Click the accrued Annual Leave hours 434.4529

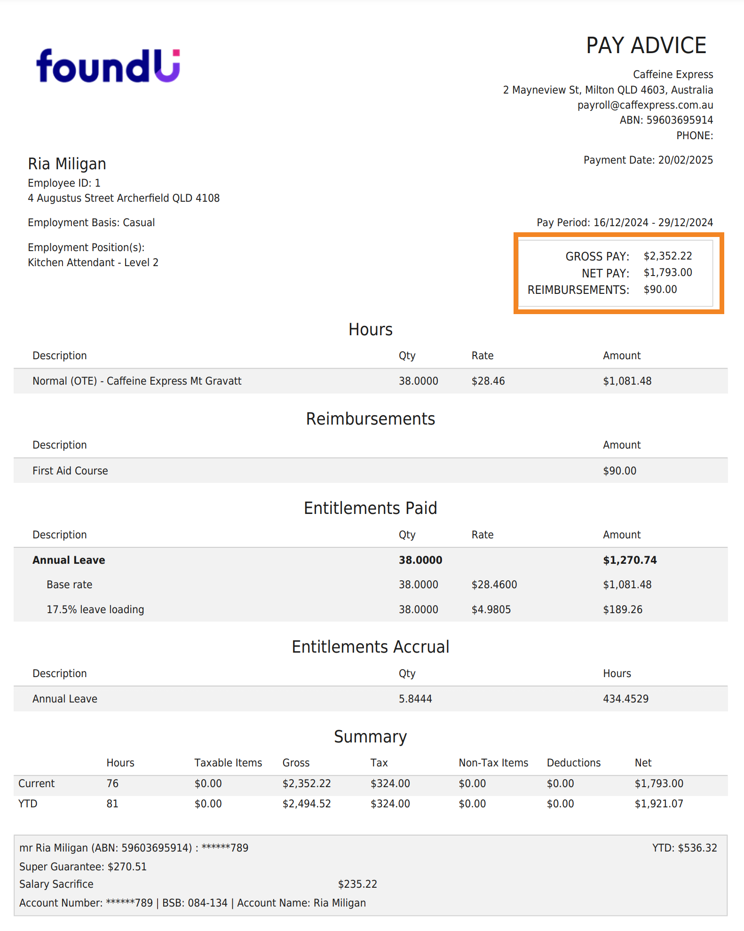click(625, 699)
